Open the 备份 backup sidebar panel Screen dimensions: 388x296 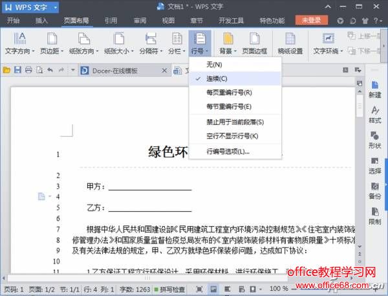pyautogui.click(x=374, y=191)
